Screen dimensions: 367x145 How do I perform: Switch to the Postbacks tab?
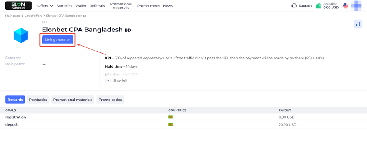pyautogui.click(x=38, y=100)
